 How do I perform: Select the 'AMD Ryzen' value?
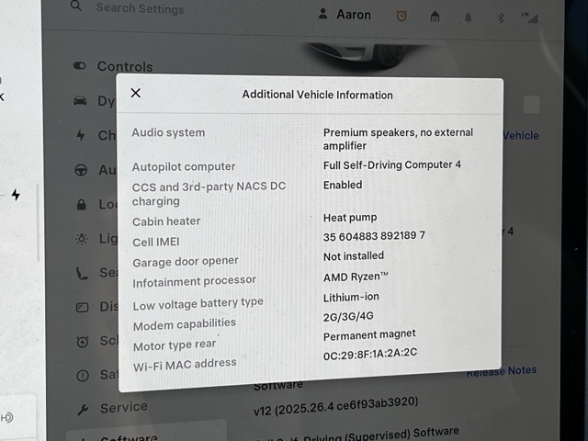(x=356, y=277)
